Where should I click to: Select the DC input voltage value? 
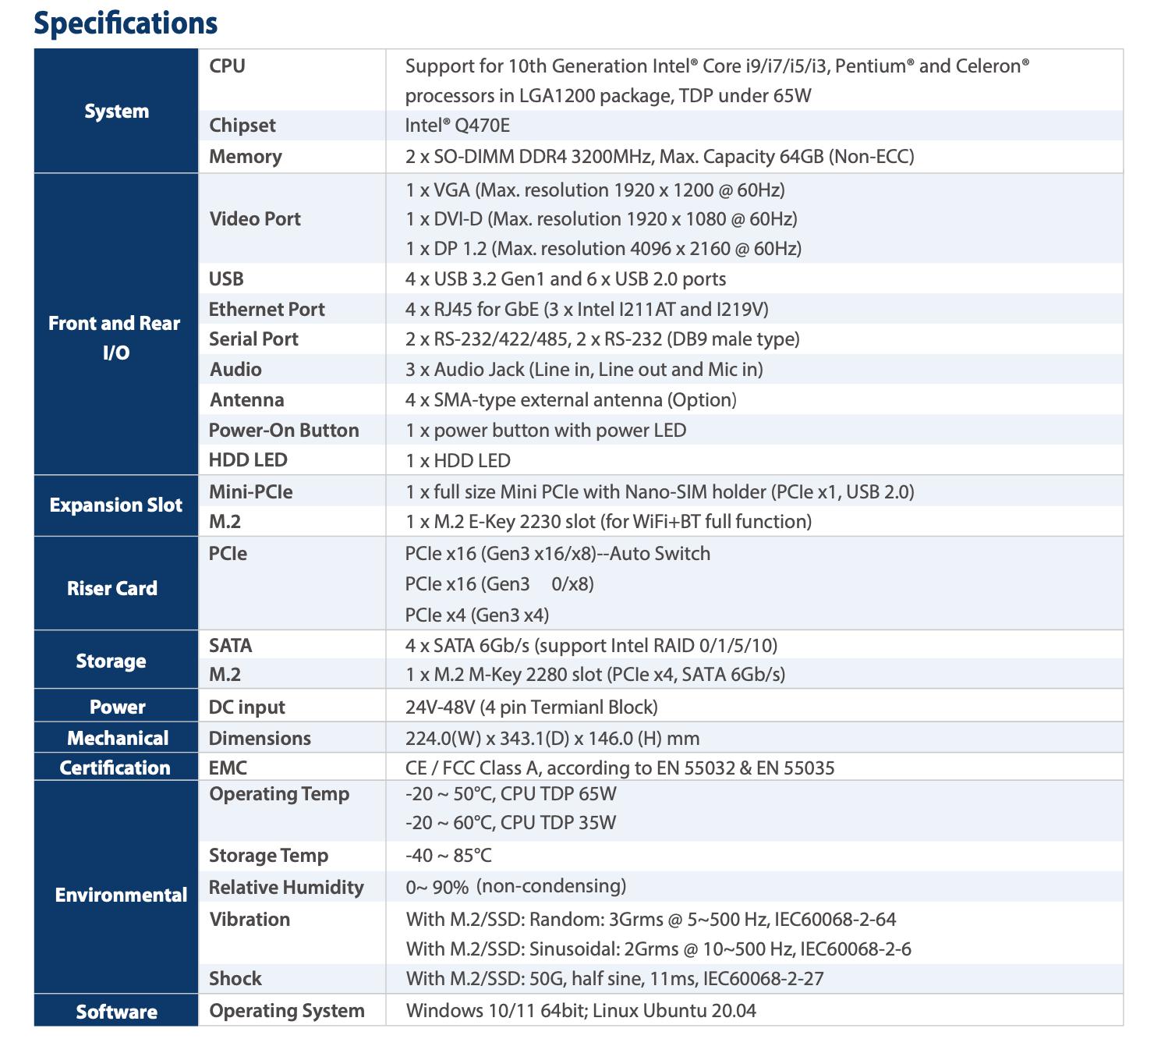coord(531,707)
